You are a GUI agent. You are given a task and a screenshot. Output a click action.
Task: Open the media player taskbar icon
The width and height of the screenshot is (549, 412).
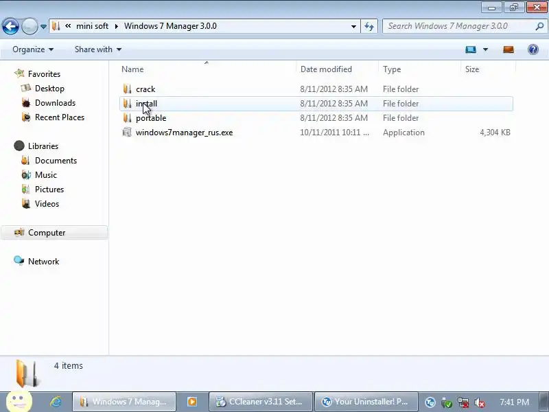192,402
